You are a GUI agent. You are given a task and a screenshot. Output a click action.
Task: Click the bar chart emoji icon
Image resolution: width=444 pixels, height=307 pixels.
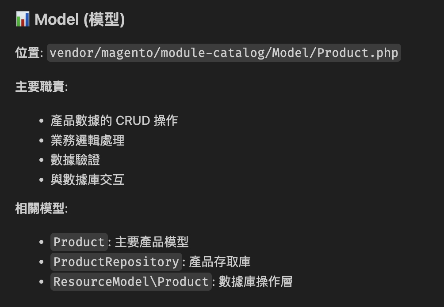tap(23, 19)
